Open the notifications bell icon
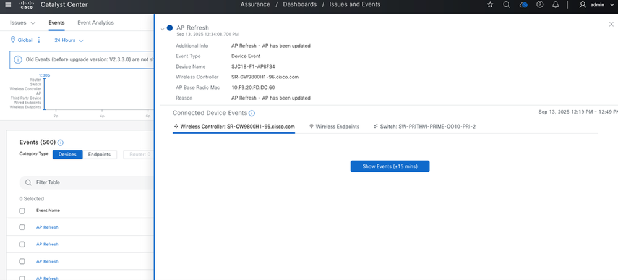Screen dimensions: 618x280 point(556,5)
